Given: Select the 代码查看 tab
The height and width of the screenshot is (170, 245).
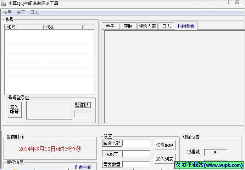Looking at the screenshot, I should pos(186,26).
